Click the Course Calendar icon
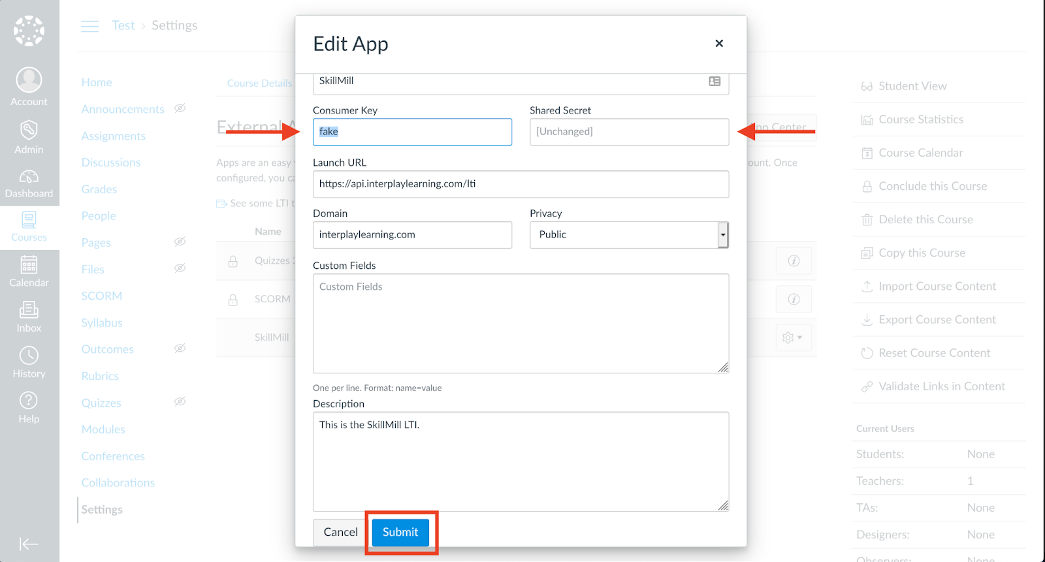Viewport: 1045px width, 562px height. pyautogui.click(x=867, y=153)
